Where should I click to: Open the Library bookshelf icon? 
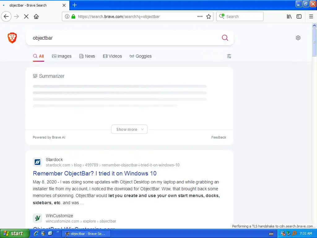pyautogui.click(x=289, y=17)
